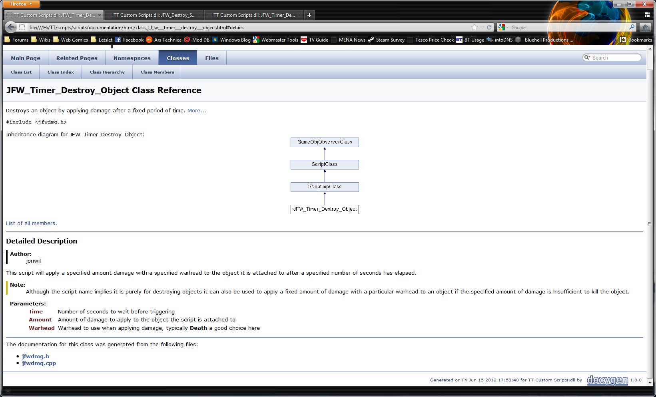Select the Class Hierarchy sub-tab
This screenshot has width=656, height=397.
[107, 72]
